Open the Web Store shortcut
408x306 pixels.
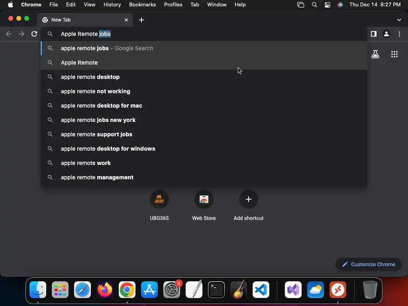click(204, 206)
